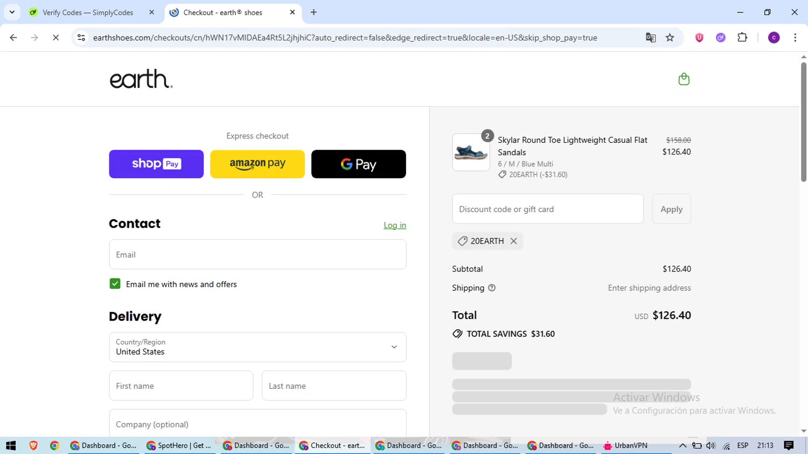Viewport: 808px width, 454px height.
Task: Expand the Country/Region dropdown
Action: click(257, 347)
